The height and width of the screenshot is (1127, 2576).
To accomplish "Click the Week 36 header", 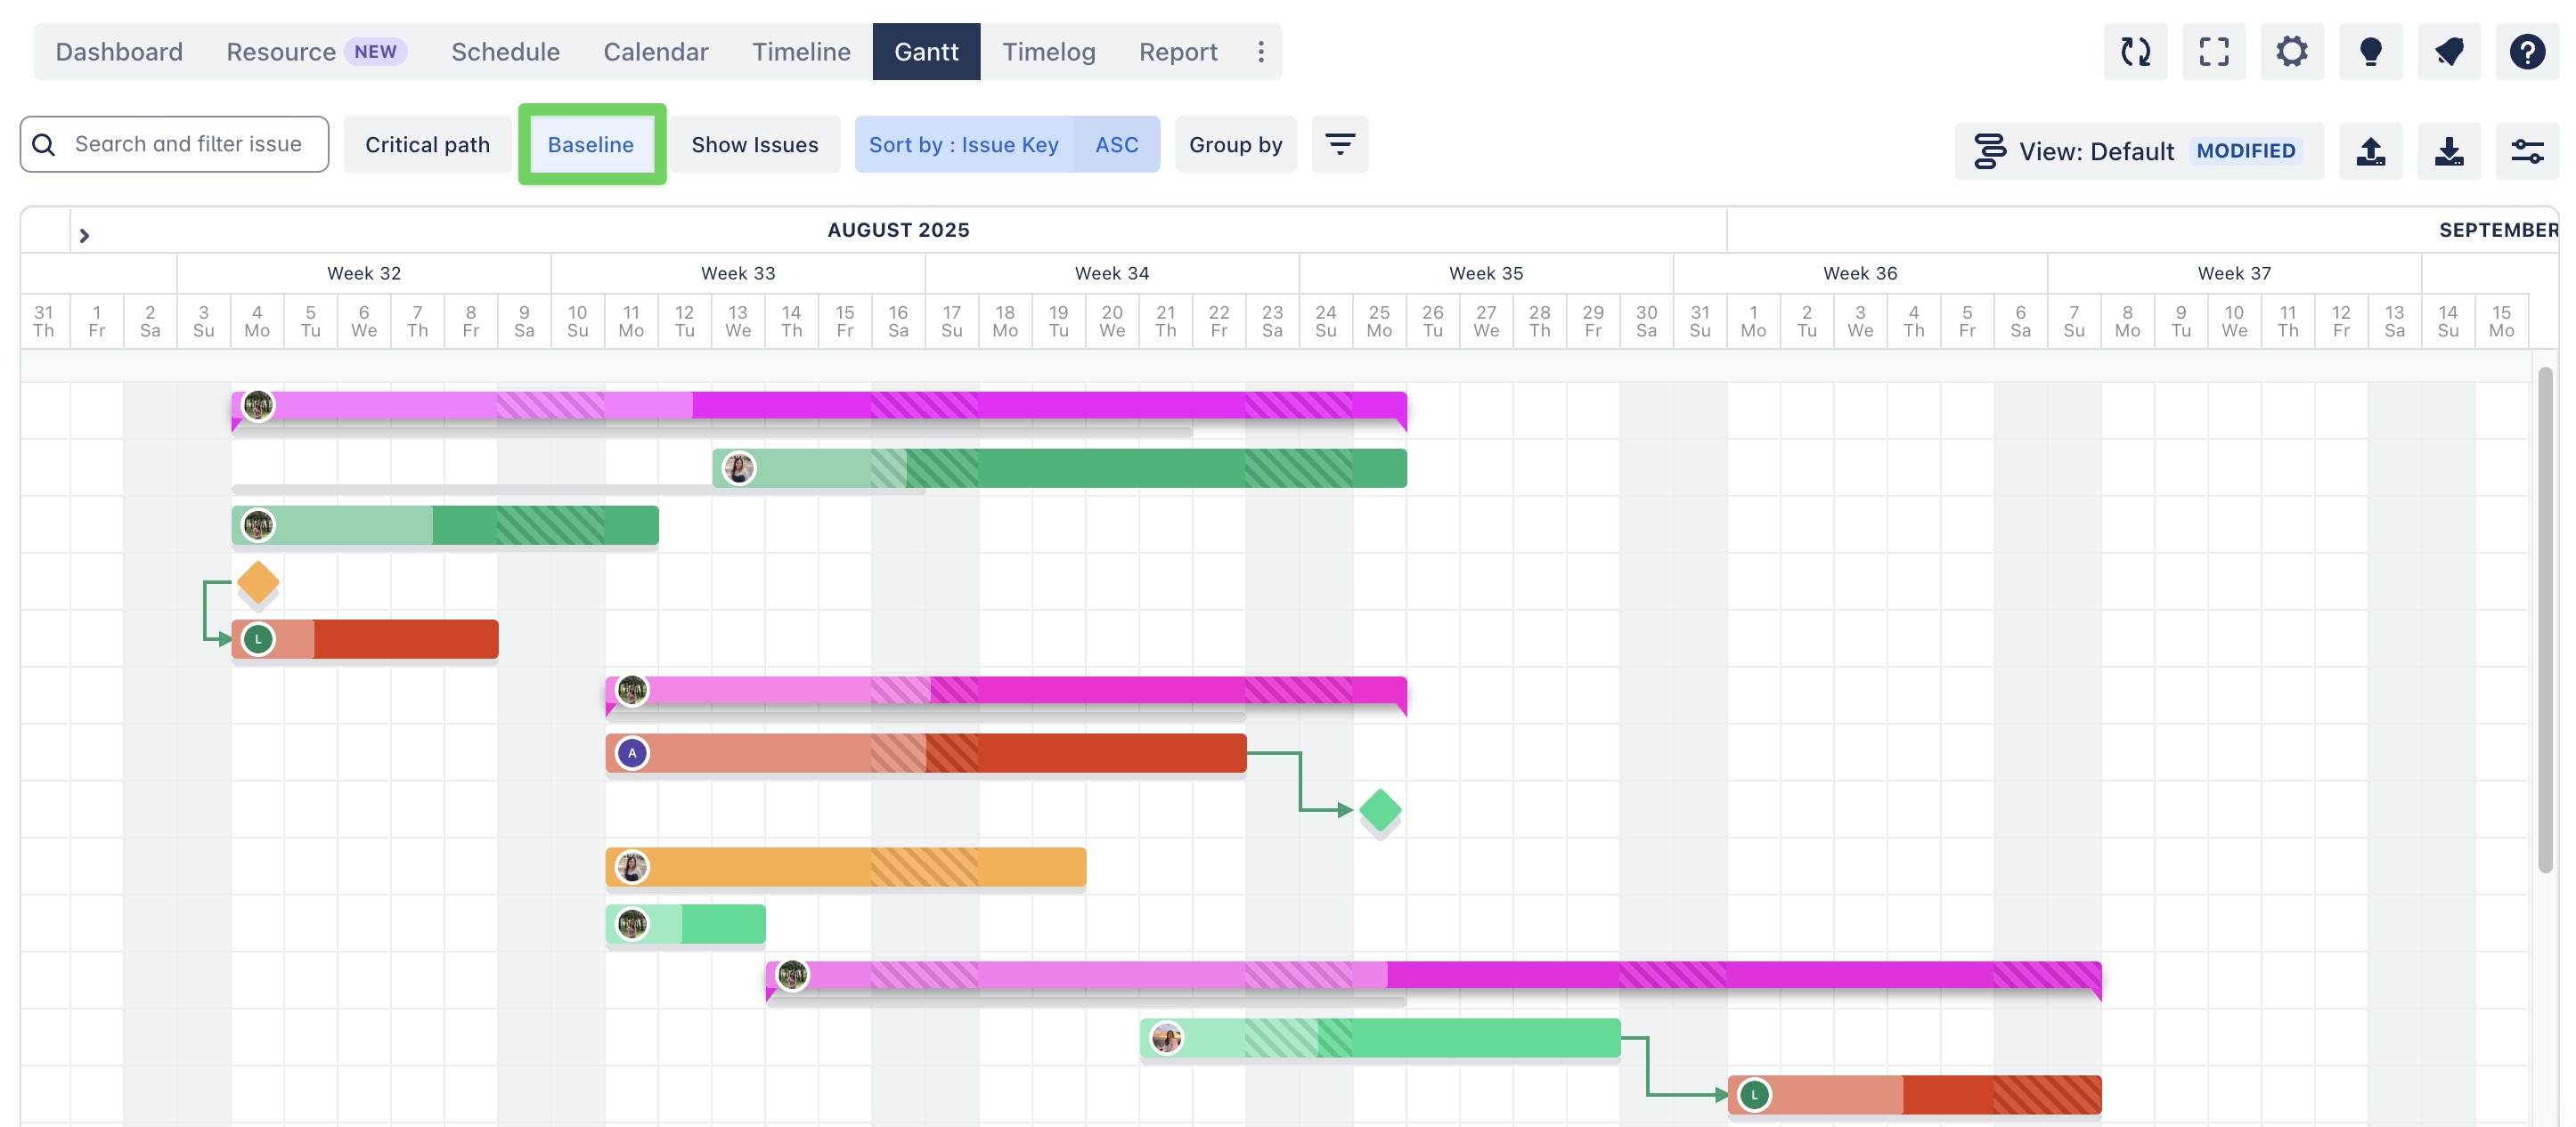I will (1860, 274).
